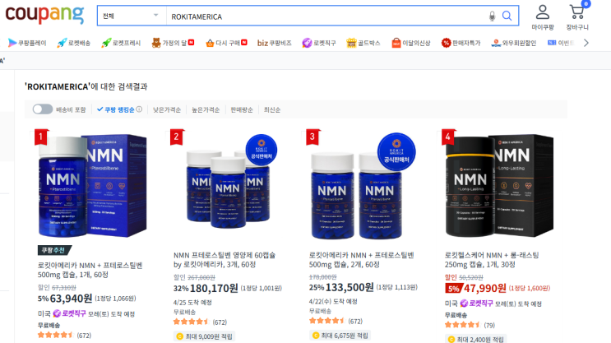Open the NMN 3-pack 60 capsule title
Viewport: 611px width, 343px height.
pyautogui.click(x=224, y=260)
